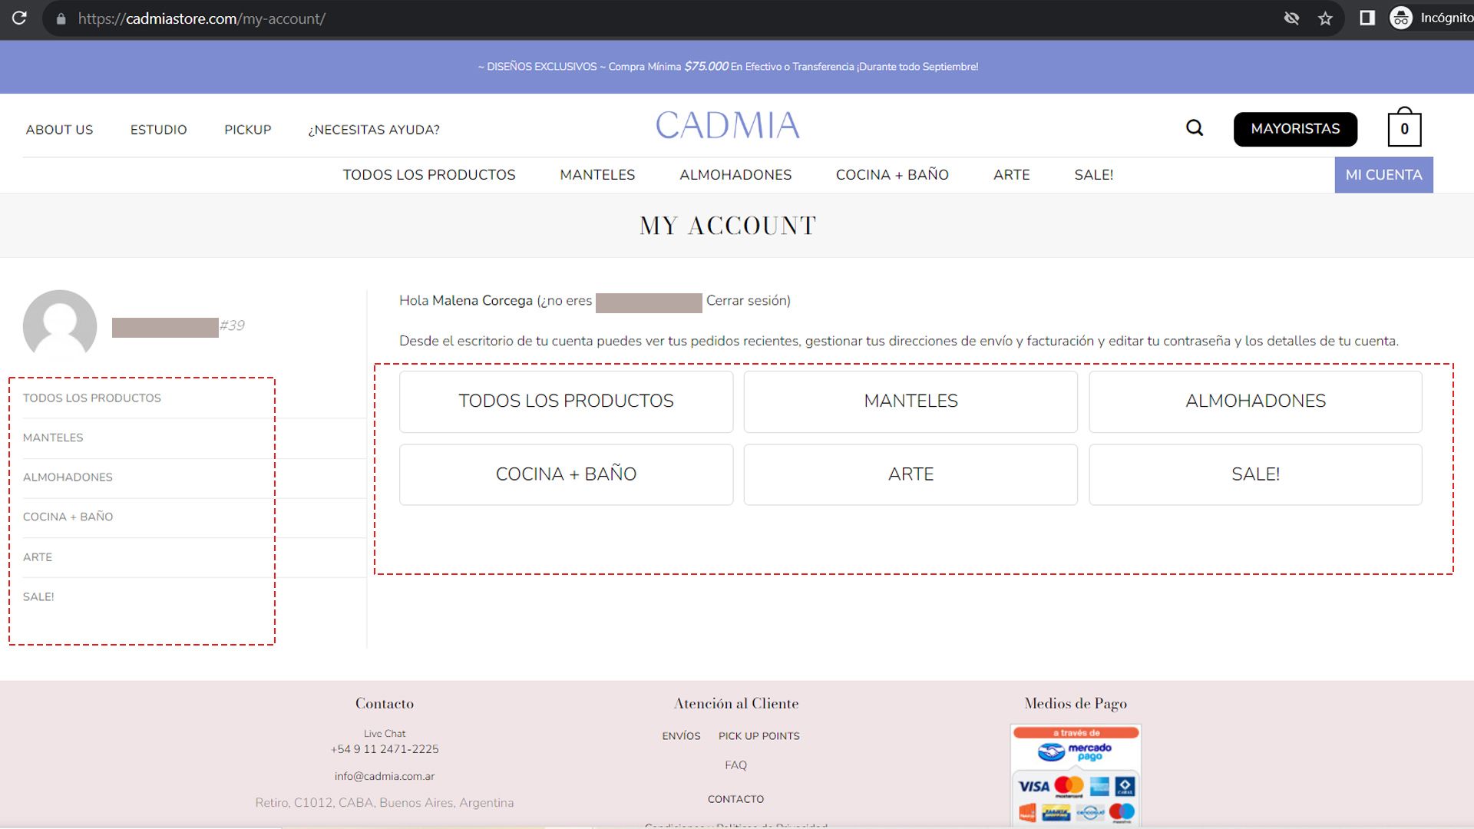Select TODOS LOS PRODUCTOS in main navigation
Viewport: 1474px width, 829px height.
point(429,175)
